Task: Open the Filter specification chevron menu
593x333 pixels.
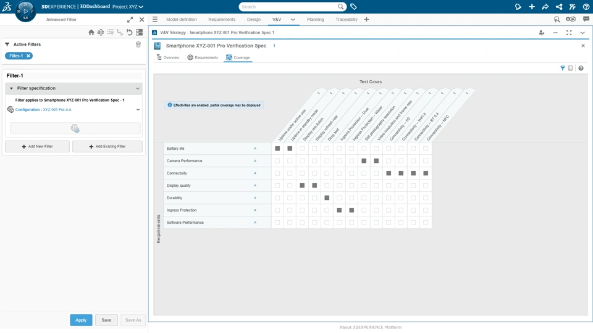Action: [x=138, y=88]
